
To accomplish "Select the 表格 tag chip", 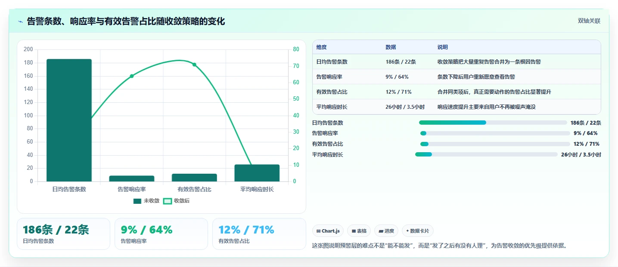I will [x=359, y=231].
